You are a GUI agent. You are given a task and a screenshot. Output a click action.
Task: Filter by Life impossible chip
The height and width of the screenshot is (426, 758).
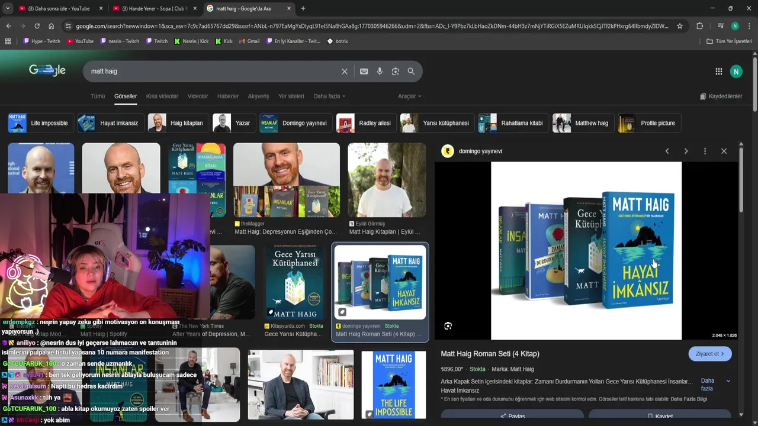(x=41, y=123)
